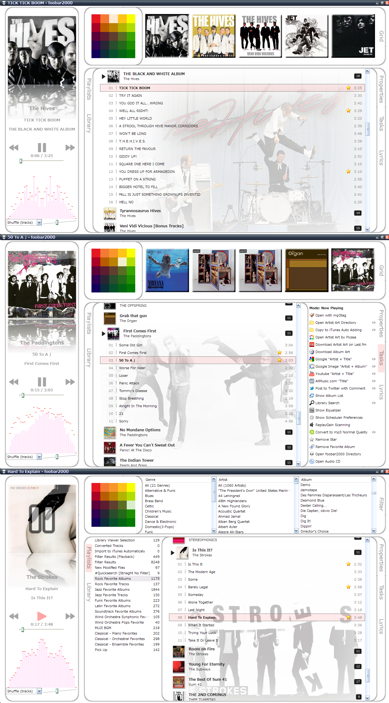
Task: Click ReplayGain Scanning speaker icon
Action: (x=312, y=425)
